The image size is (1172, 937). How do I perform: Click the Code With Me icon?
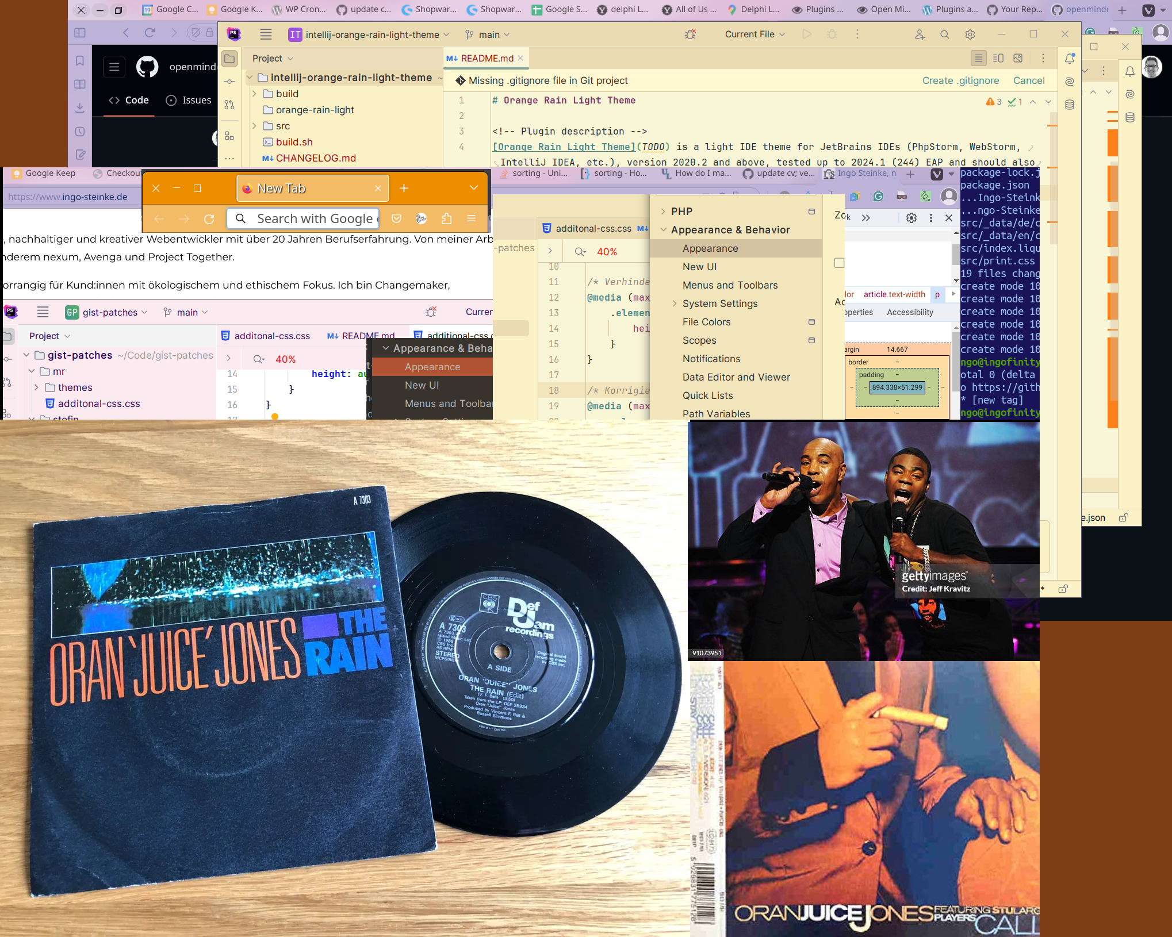[920, 34]
